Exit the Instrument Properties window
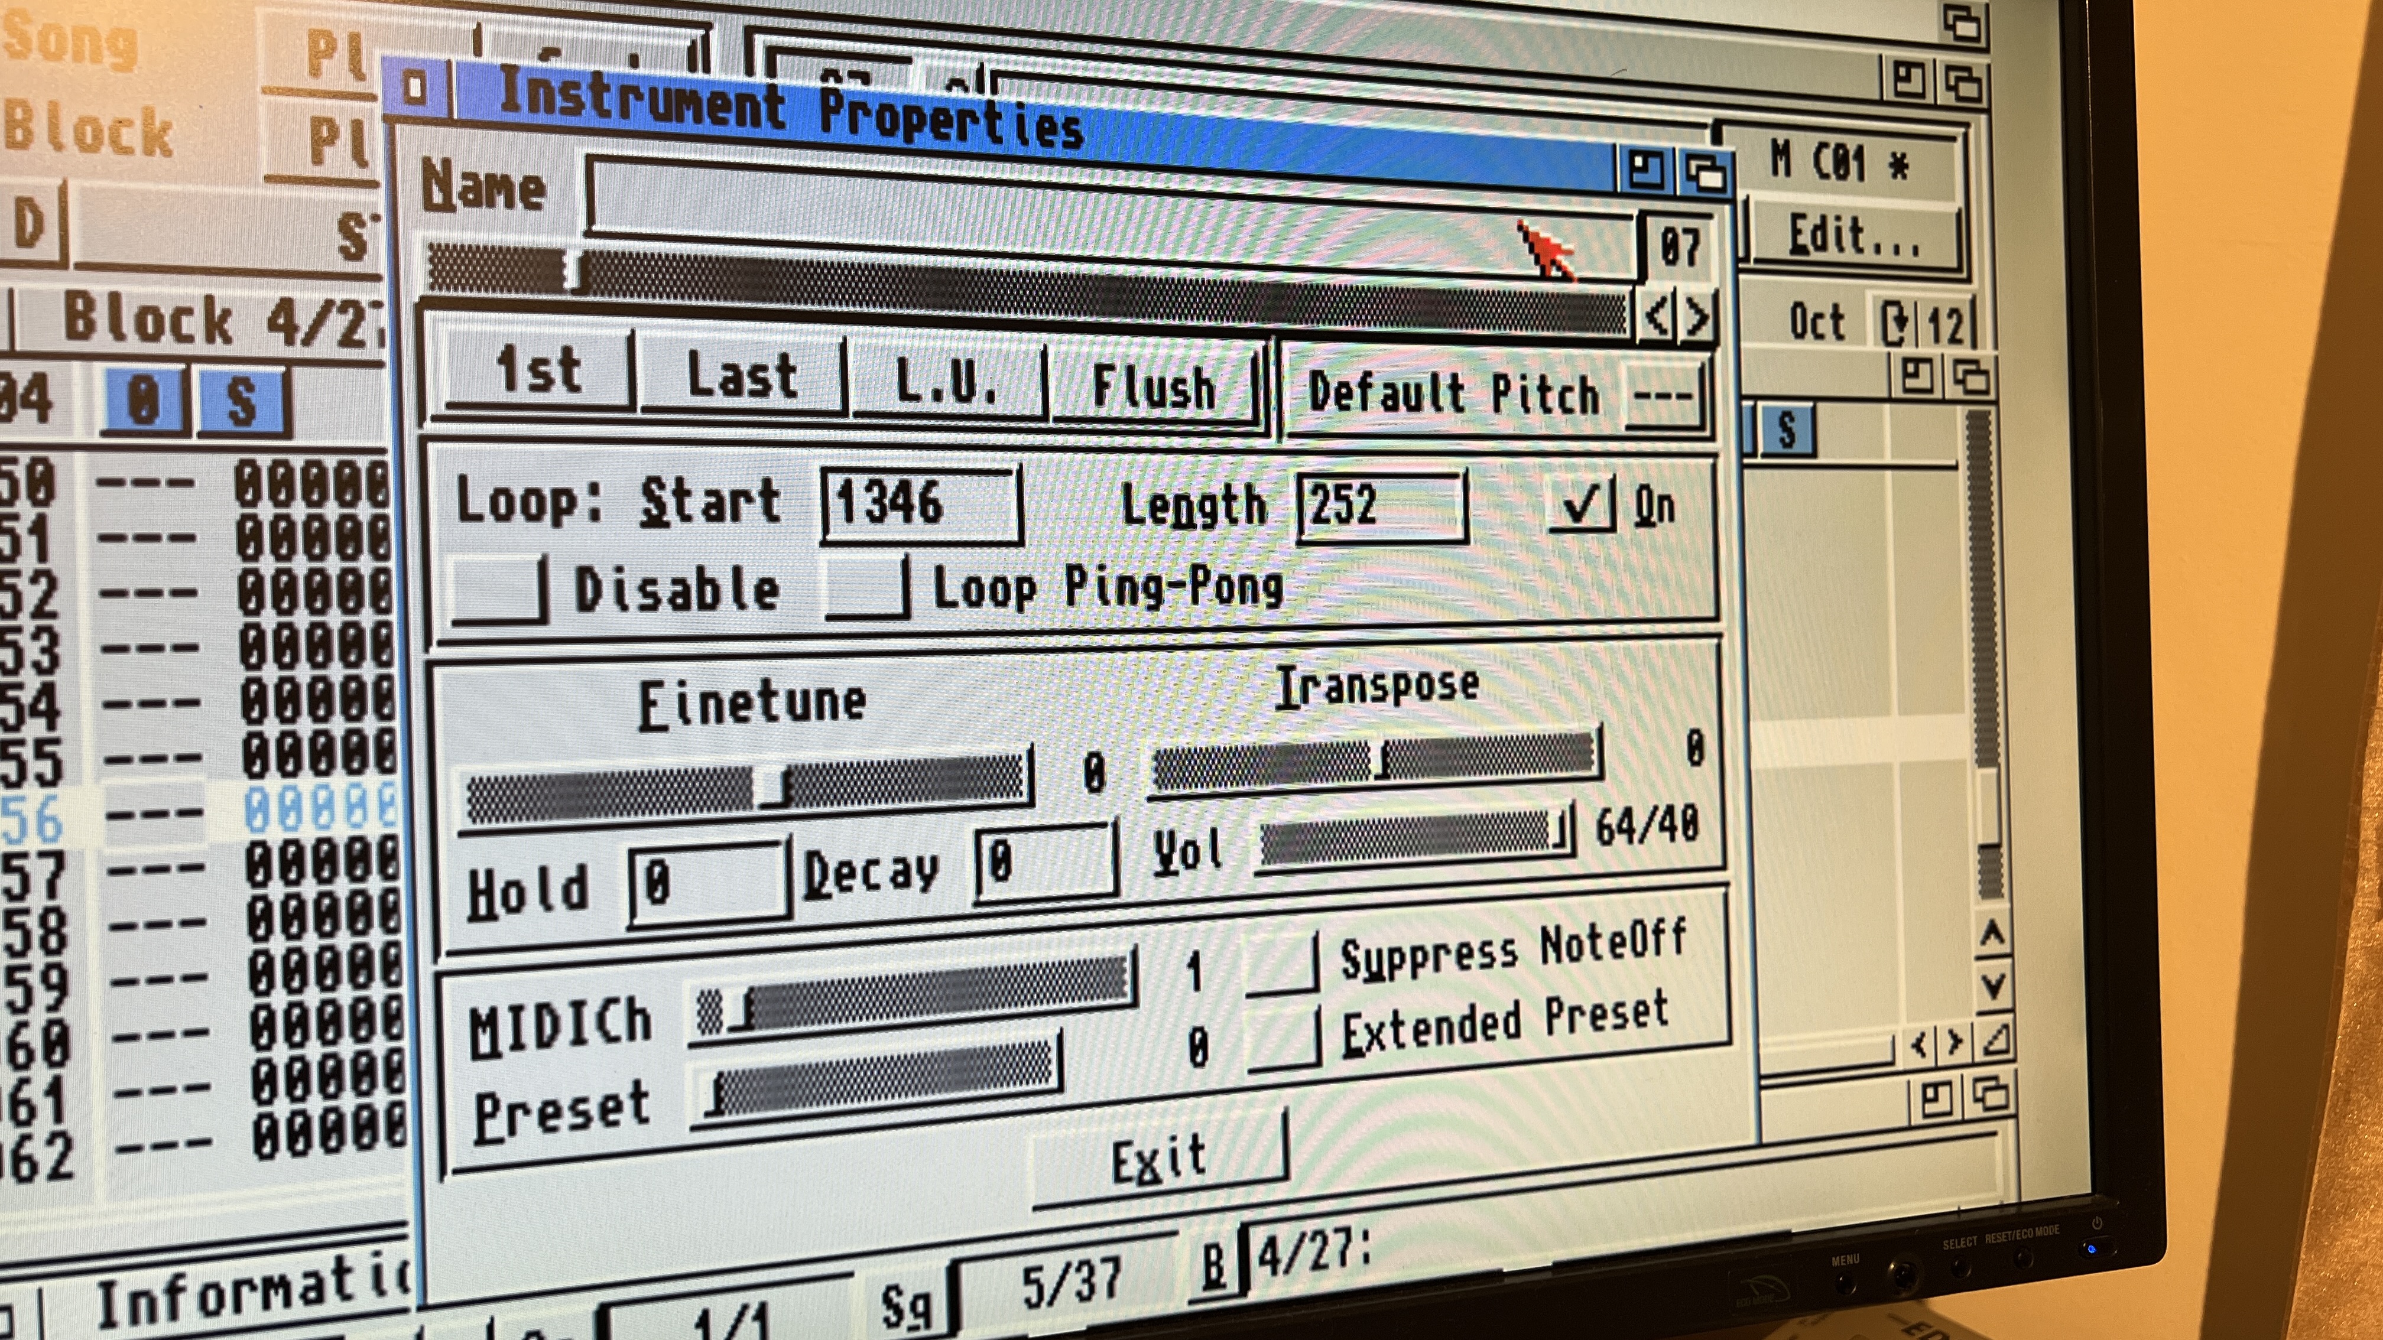Screen dimensions: 2383x1340 pos(1160,1158)
